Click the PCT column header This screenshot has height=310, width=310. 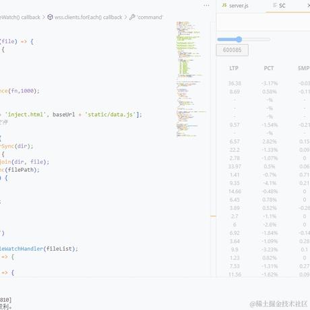269,68
